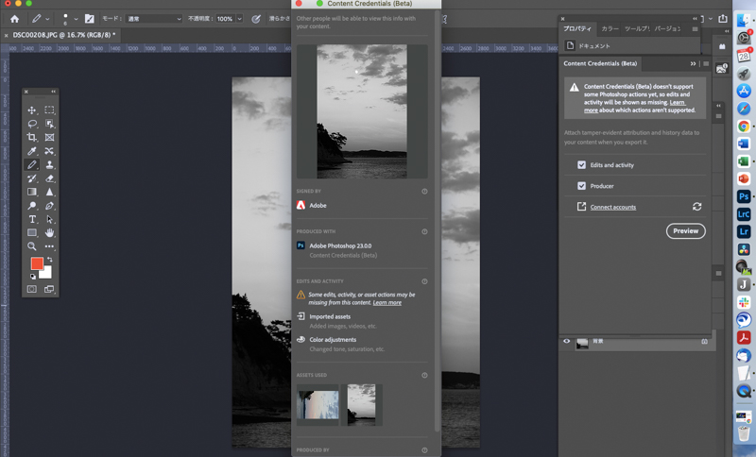Screen dimensions: 756x457
Task: Open Learn more under Edits and Activity
Action: click(387, 302)
